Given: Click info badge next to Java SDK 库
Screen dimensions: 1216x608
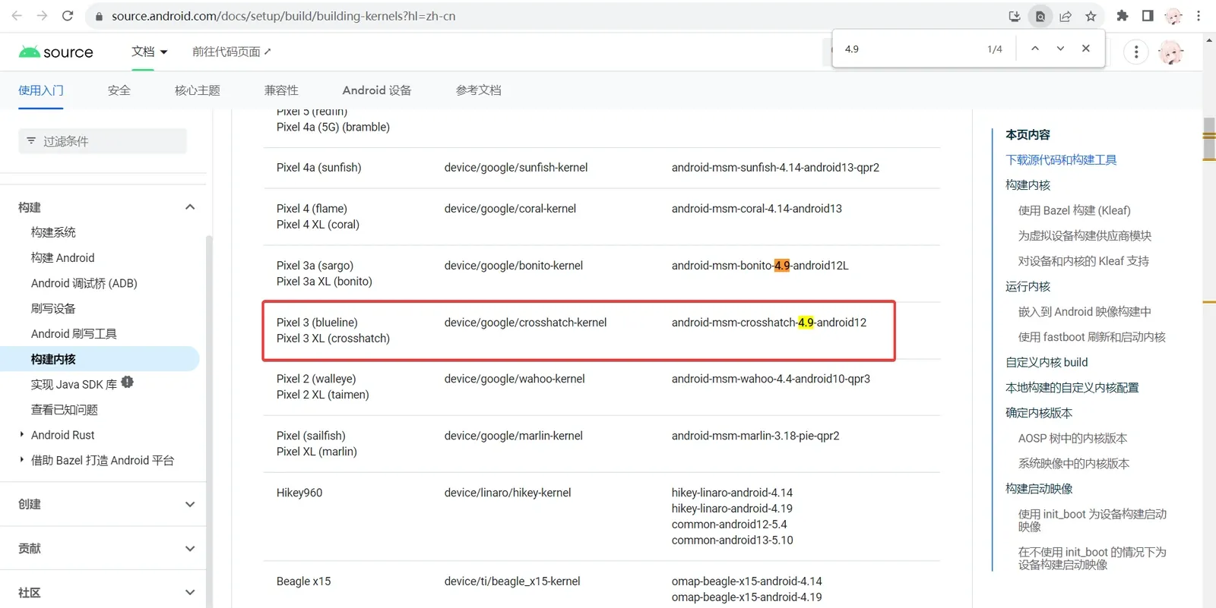Looking at the screenshot, I should pyautogui.click(x=127, y=382).
